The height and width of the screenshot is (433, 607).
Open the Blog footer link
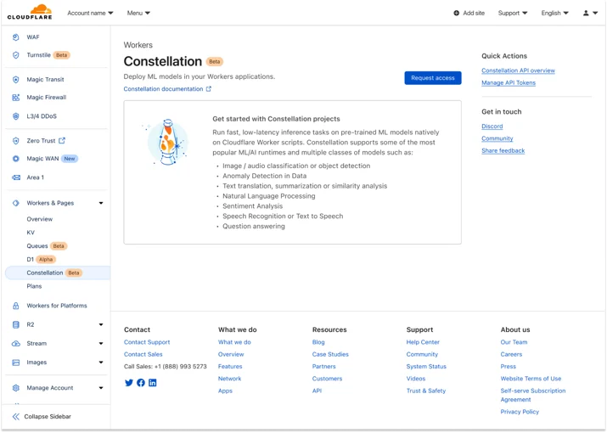(x=318, y=342)
